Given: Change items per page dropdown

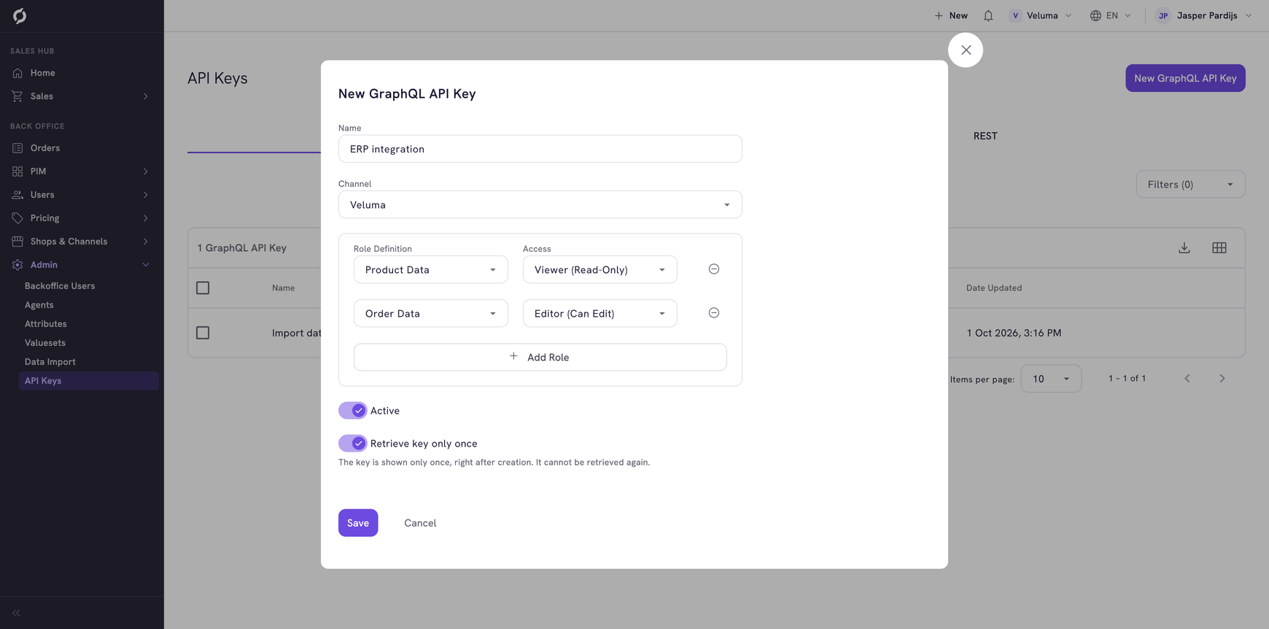Looking at the screenshot, I should click(x=1051, y=379).
